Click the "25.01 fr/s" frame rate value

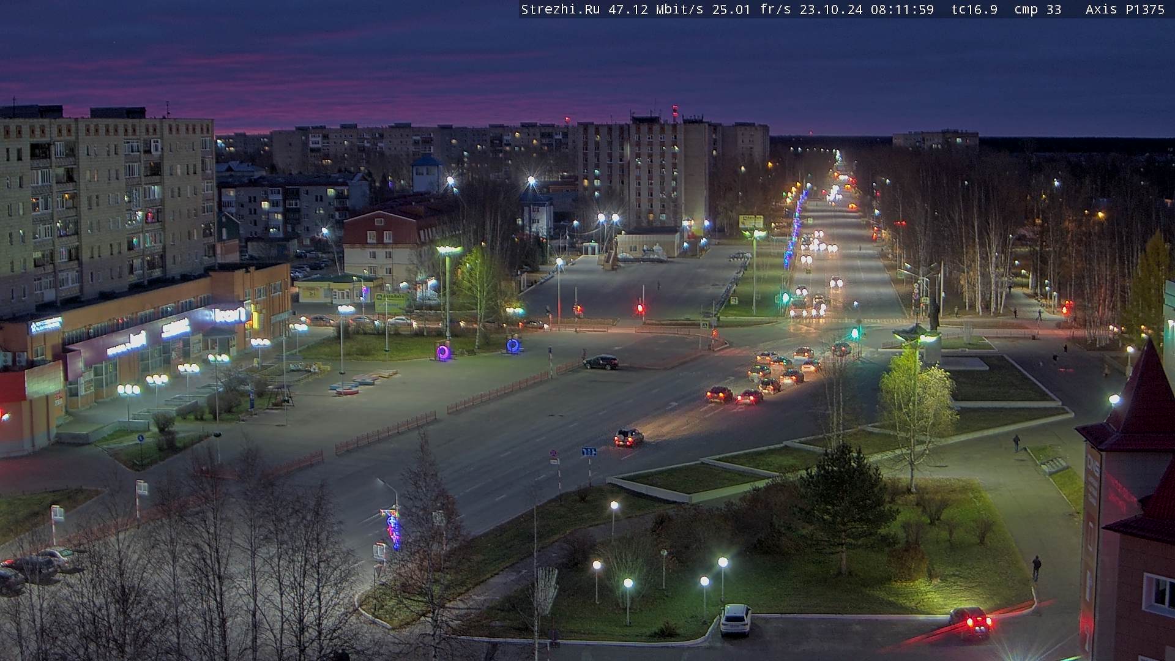click(752, 9)
